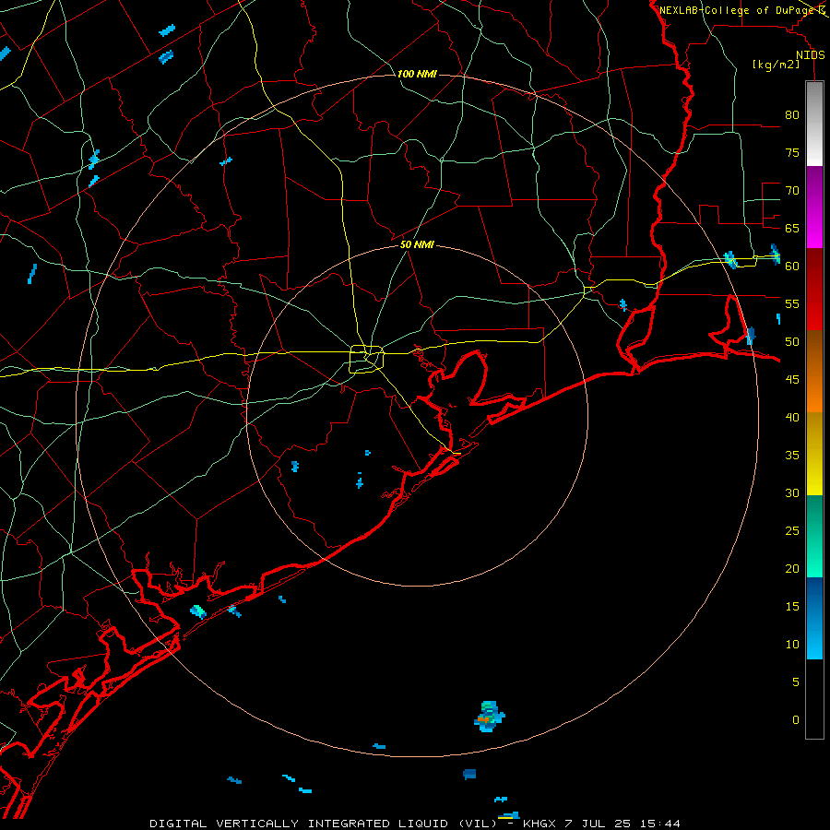
Task: Click the teal echo near the southwest coast
Action: click(198, 612)
